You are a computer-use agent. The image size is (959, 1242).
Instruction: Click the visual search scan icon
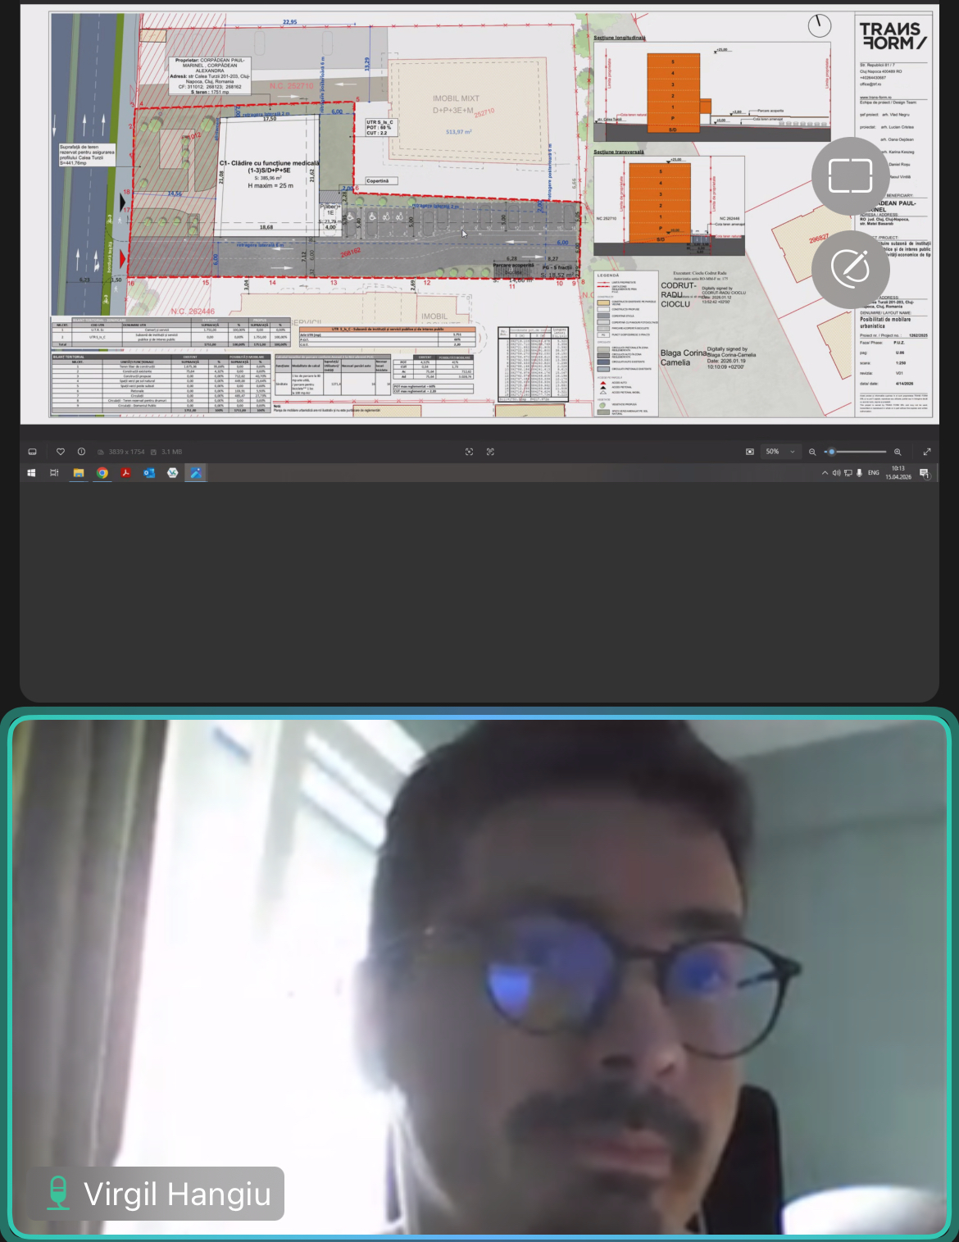click(x=469, y=452)
